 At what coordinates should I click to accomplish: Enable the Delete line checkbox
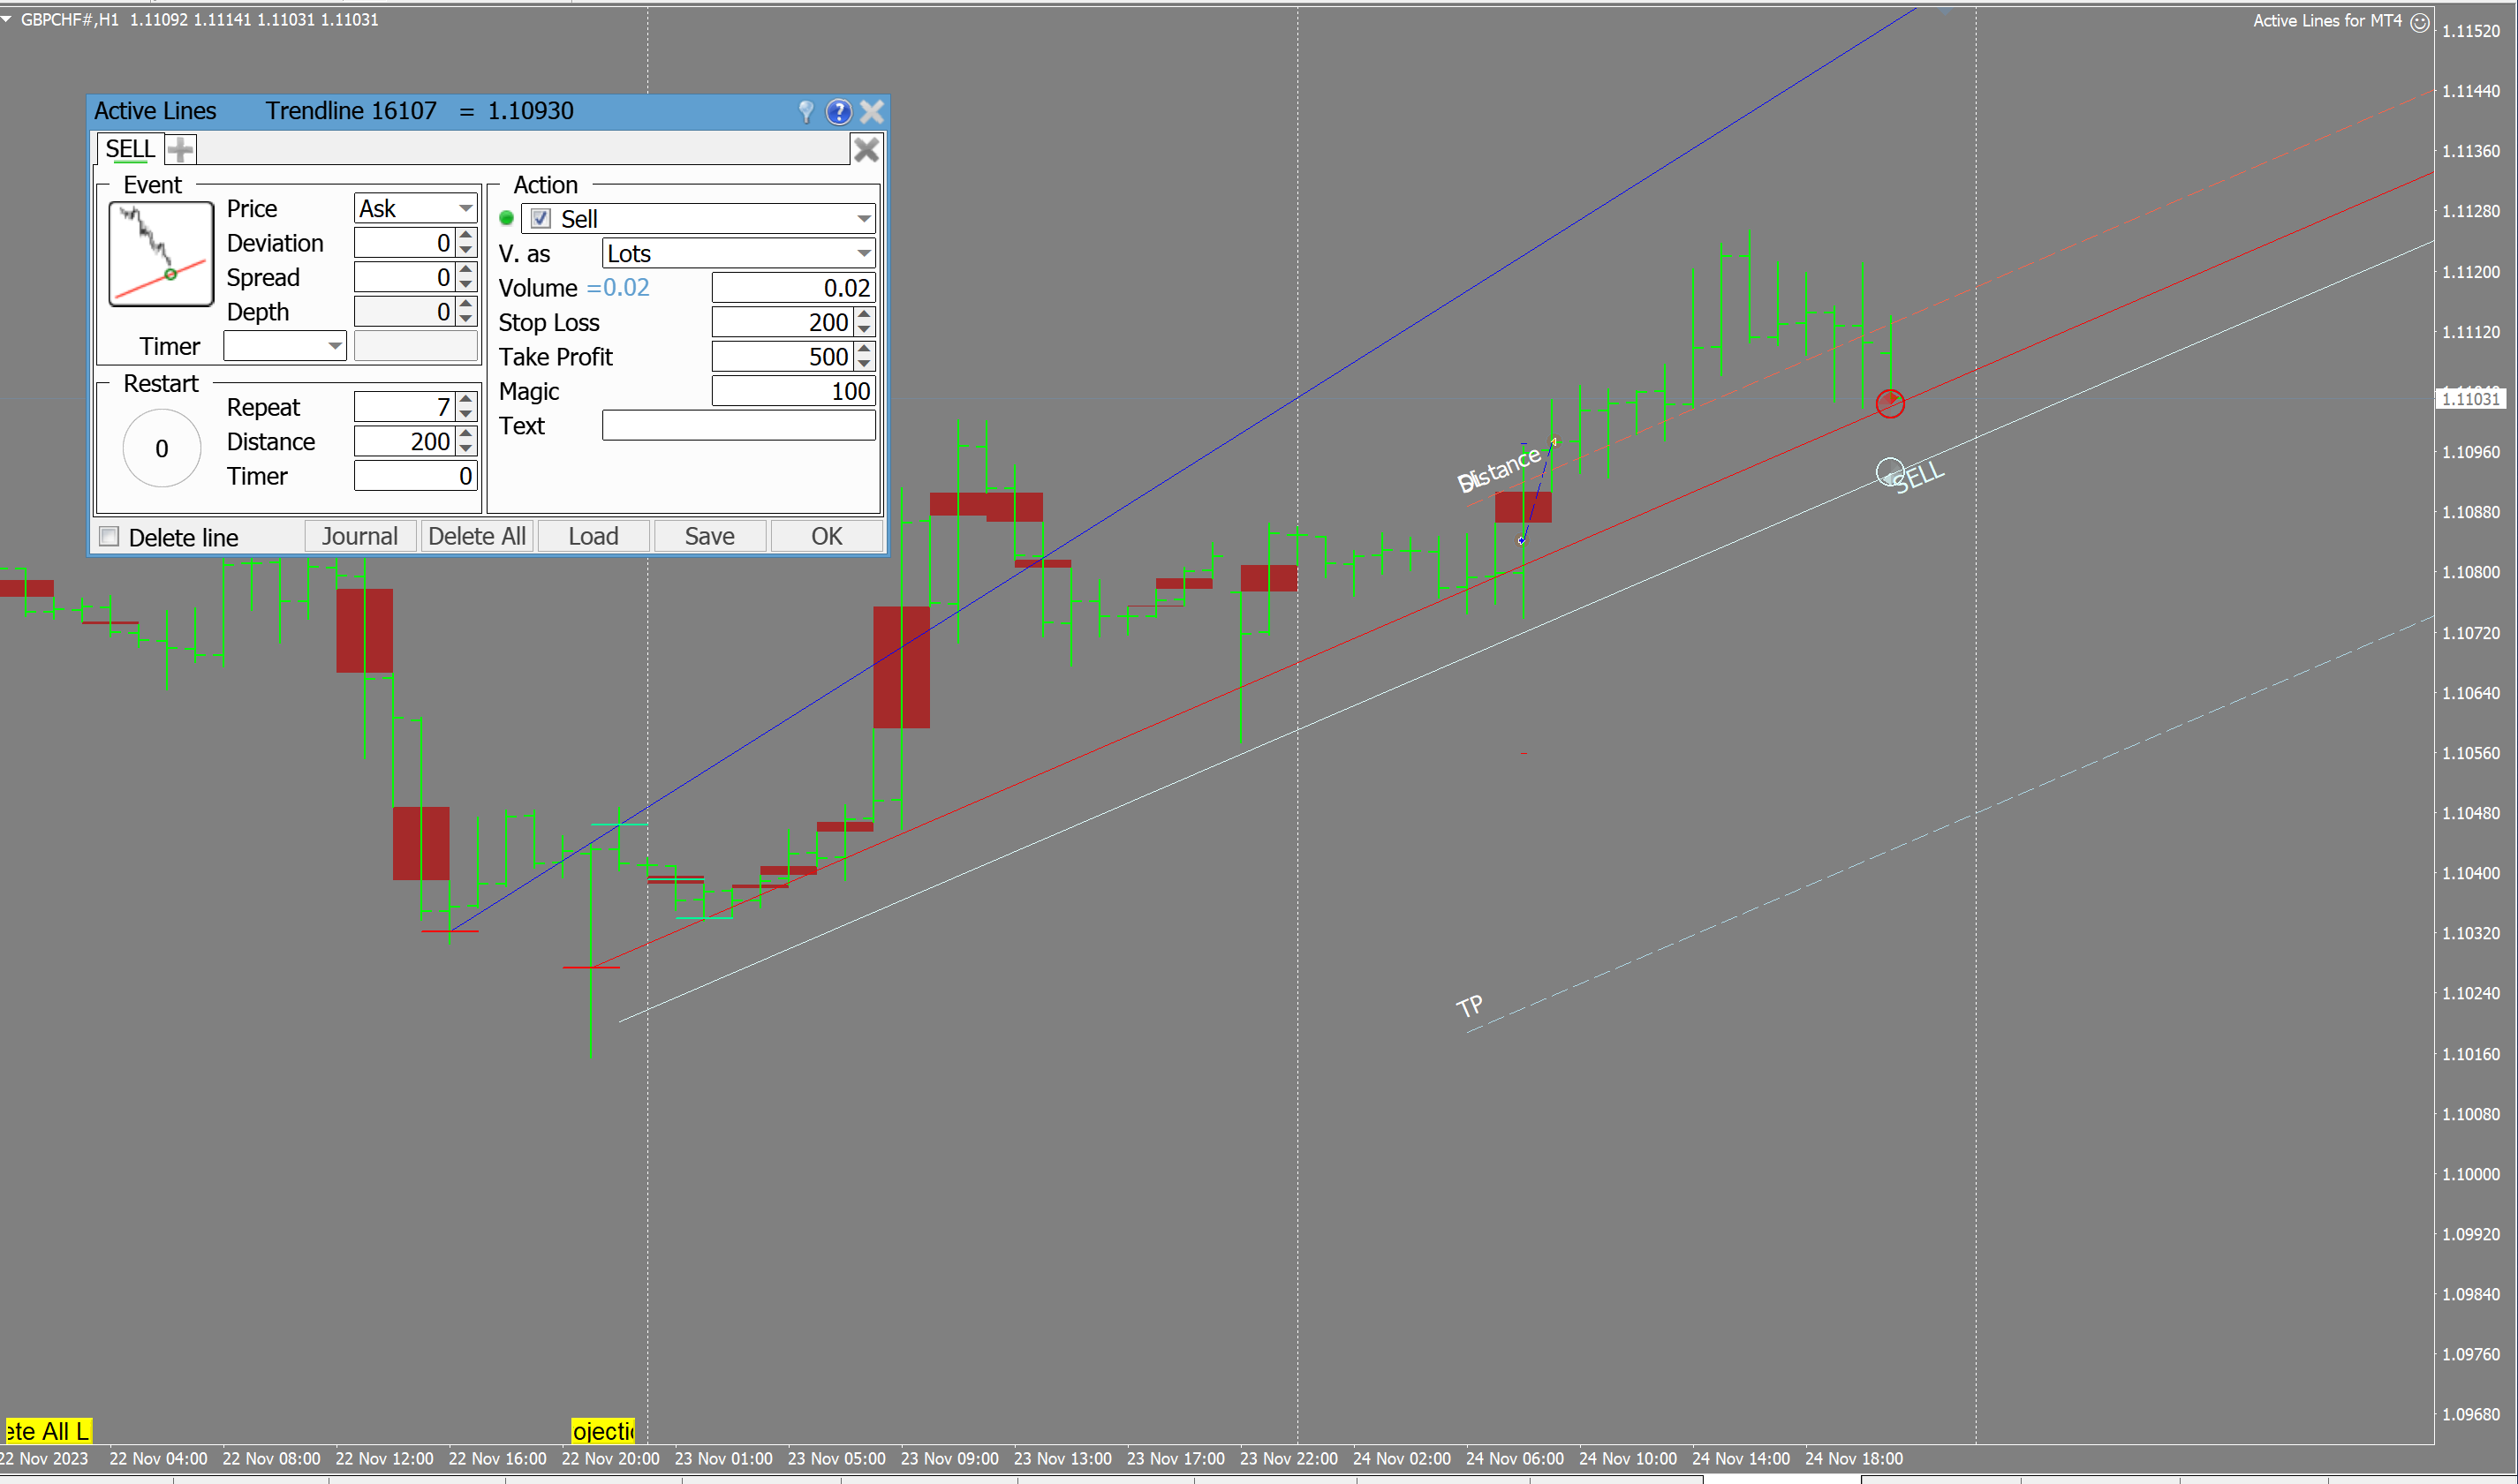[x=110, y=537]
